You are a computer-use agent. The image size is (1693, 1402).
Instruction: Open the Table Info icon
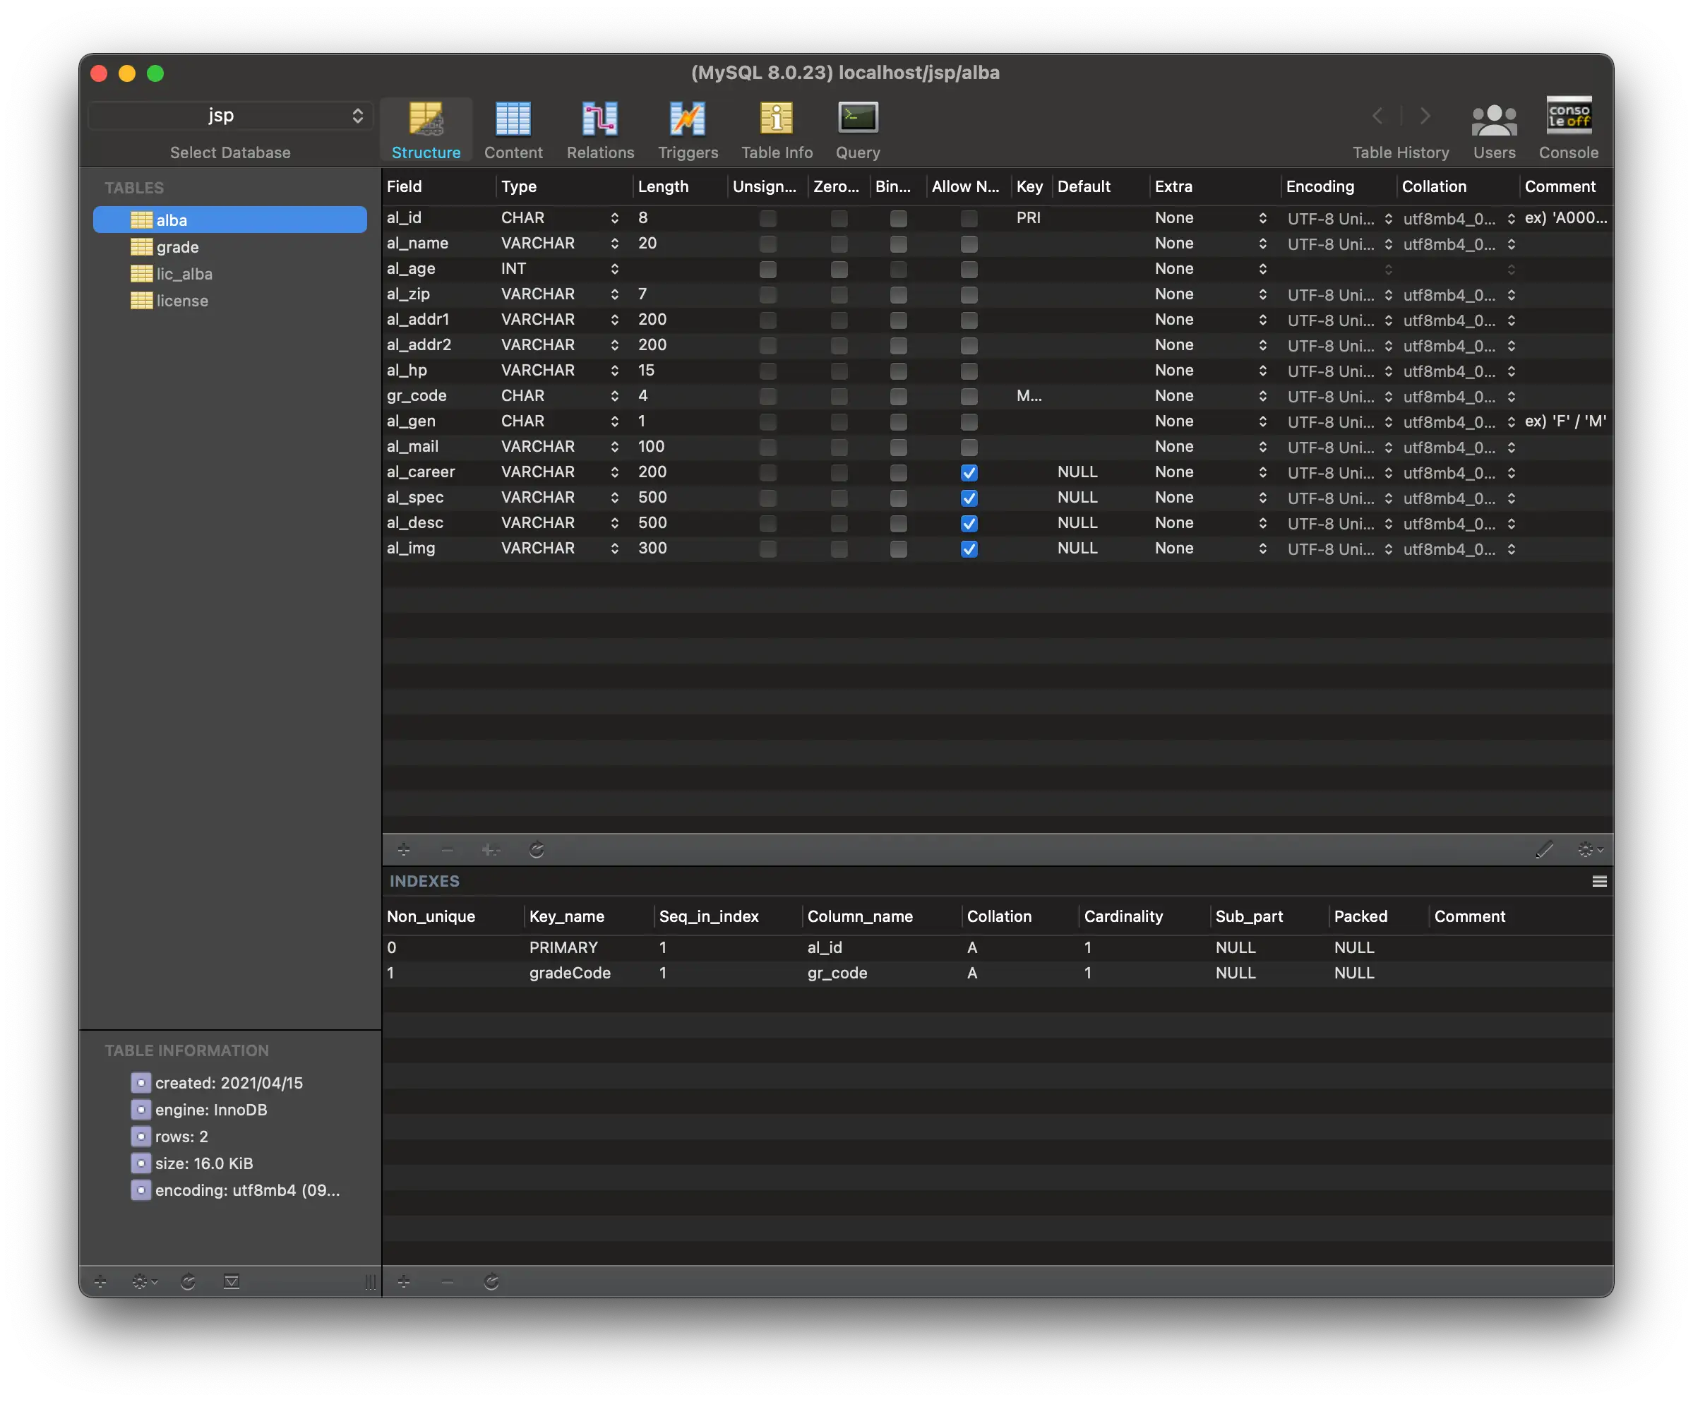pos(776,119)
